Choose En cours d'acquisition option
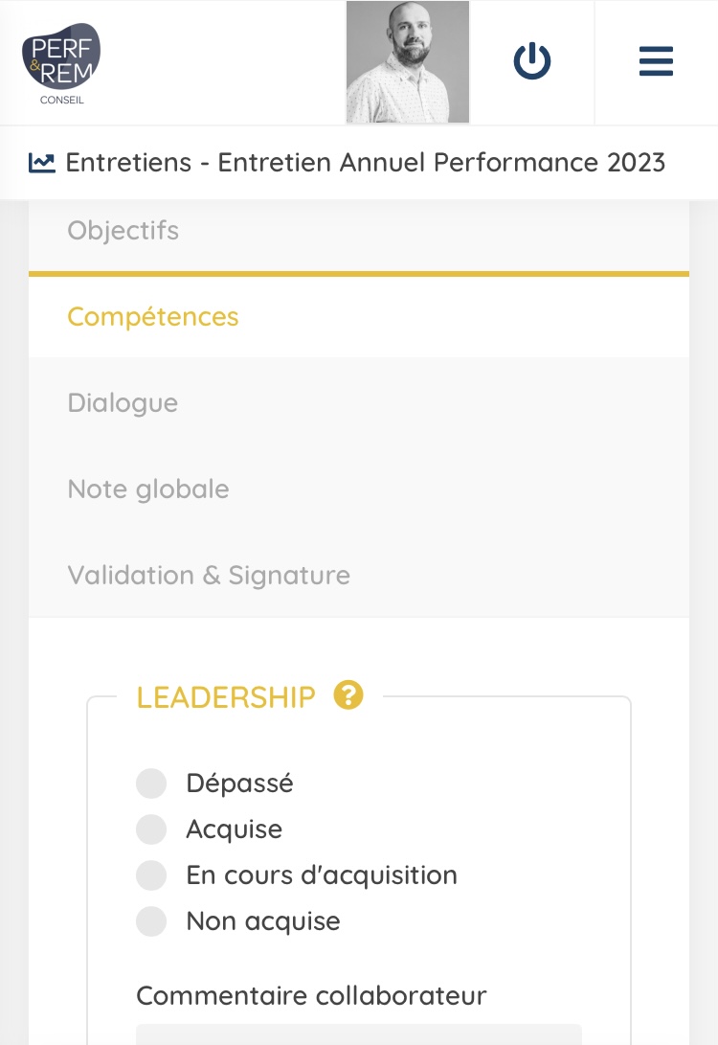 tap(151, 875)
